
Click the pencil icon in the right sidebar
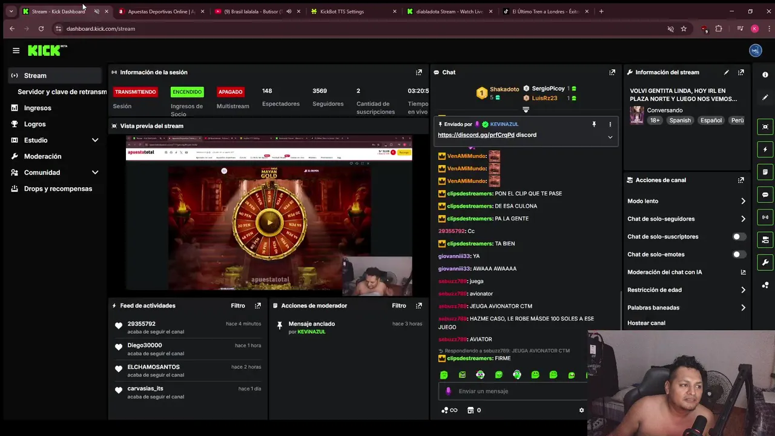click(x=765, y=97)
